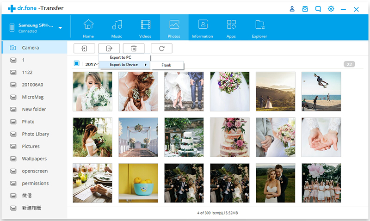Select the bride with bouquet photo

pyautogui.click(x=92, y=92)
